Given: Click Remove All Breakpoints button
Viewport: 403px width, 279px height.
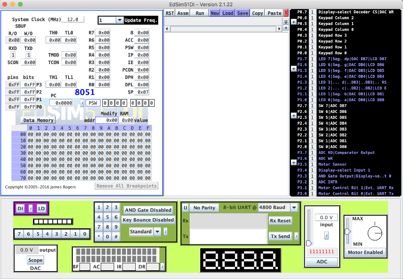Looking at the screenshot, I should (126, 186).
